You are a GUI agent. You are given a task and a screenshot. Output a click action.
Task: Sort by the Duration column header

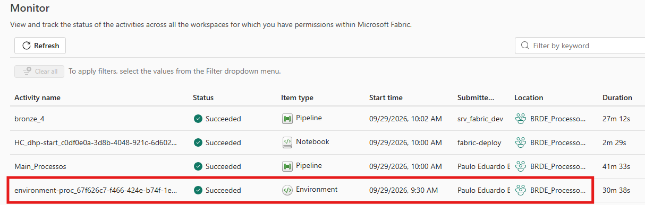click(617, 97)
